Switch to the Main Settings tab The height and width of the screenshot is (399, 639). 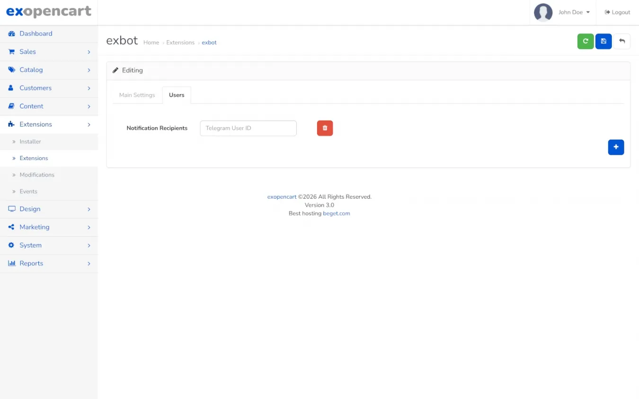[x=137, y=95]
